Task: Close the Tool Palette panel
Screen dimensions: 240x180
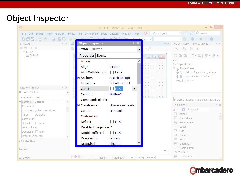Action: [220, 105]
